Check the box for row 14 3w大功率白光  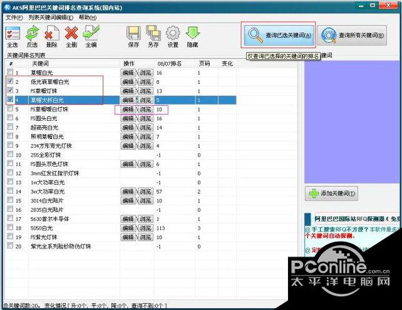coord(10,190)
